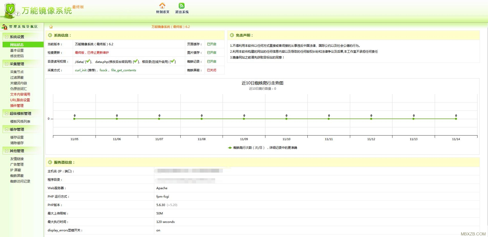Screen dimensions: 488x237
Task: Toggle 蜘蛛屏蔽 from 已关闭 state
Action: coord(211,70)
